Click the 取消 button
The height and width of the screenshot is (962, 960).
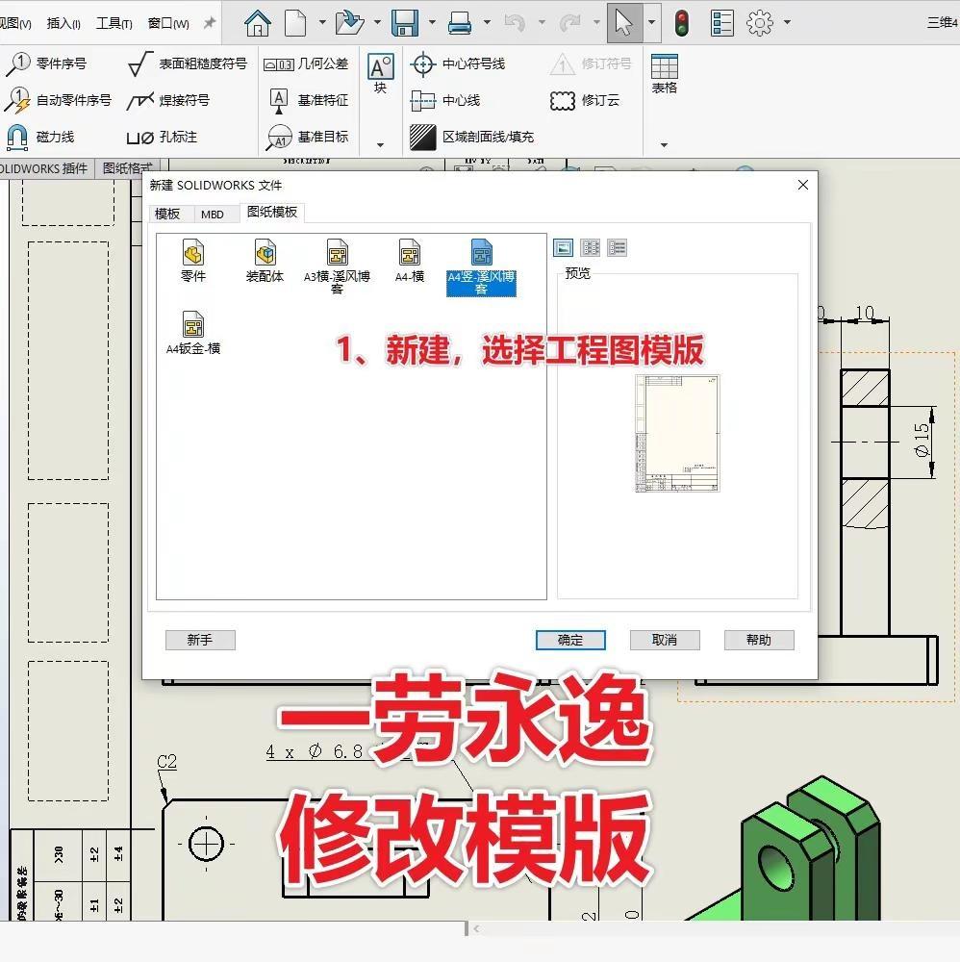coord(665,640)
